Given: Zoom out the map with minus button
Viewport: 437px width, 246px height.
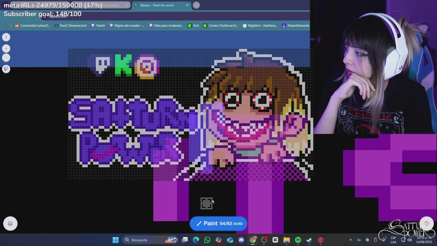Looking at the screenshot, I should click(6, 58).
